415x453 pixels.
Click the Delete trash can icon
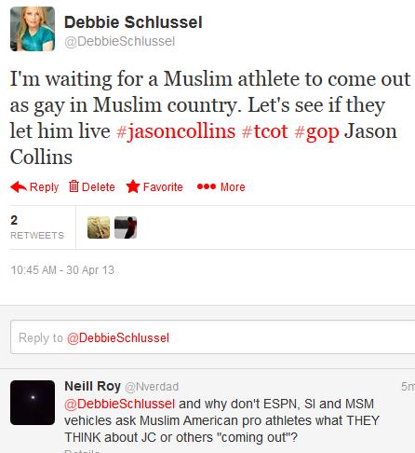[x=74, y=186]
